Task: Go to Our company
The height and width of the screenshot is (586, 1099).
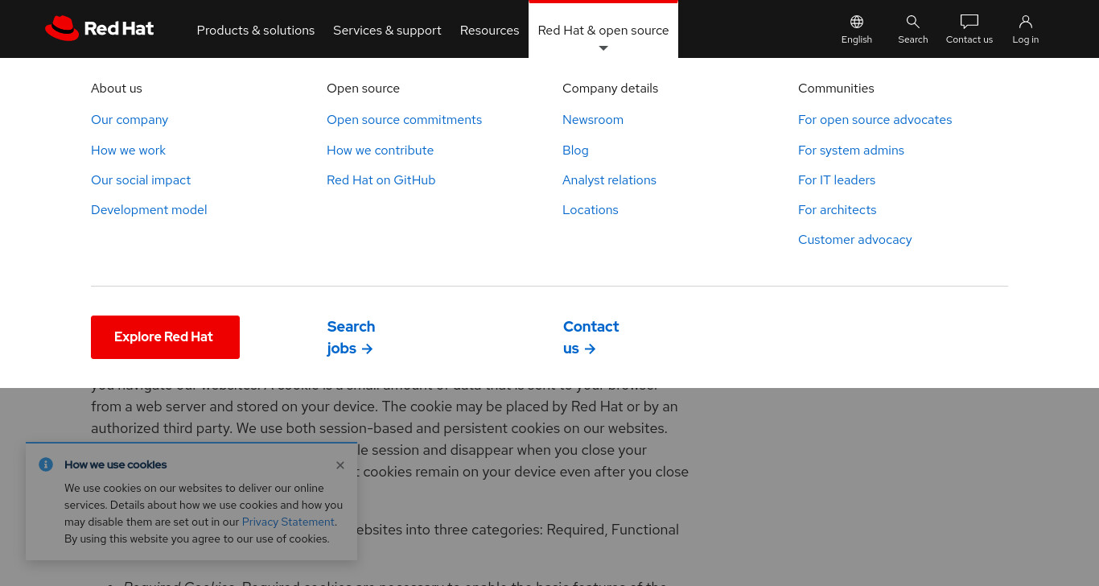Action: coord(130,120)
